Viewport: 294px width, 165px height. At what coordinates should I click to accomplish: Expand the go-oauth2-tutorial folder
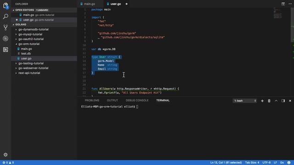pos(16,39)
